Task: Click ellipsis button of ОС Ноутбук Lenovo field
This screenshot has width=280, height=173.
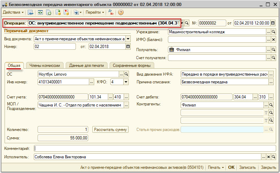Action: click(x=121, y=74)
